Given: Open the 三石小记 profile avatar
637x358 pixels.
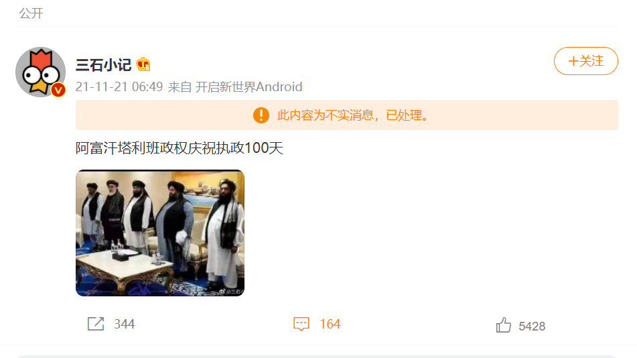Looking at the screenshot, I should (x=40, y=72).
